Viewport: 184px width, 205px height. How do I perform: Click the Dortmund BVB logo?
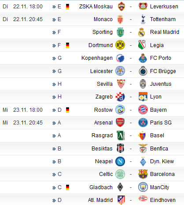point(120,45)
